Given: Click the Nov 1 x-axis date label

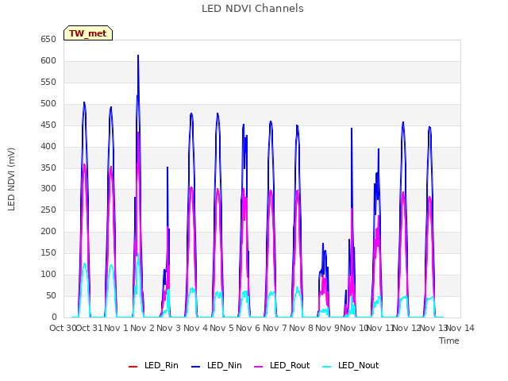Looking at the screenshot, I should 117,328.
